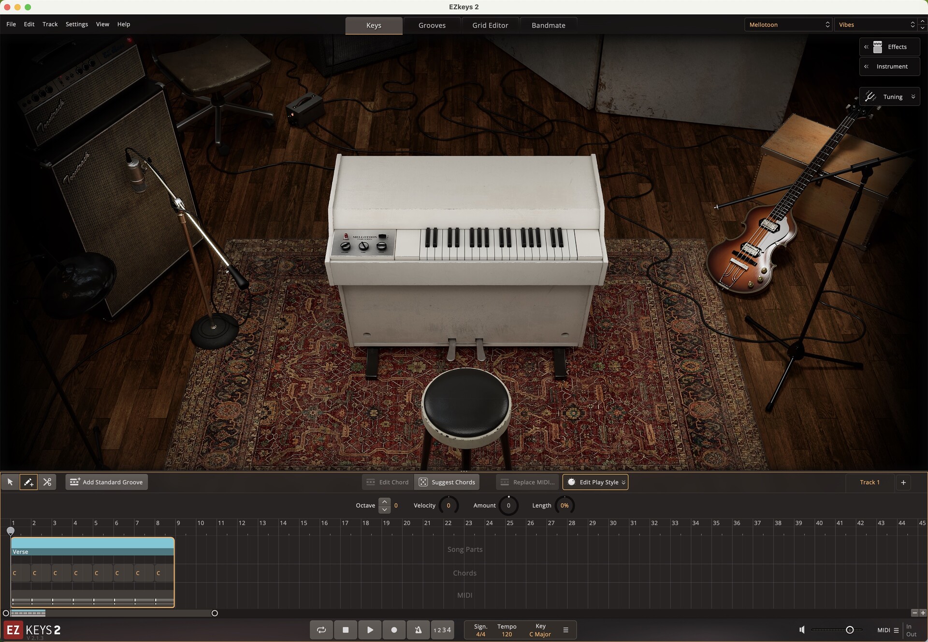The height and width of the screenshot is (642, 928).
Task: Open the Mellotoon instrument dropdown
Action: [788, 25]
